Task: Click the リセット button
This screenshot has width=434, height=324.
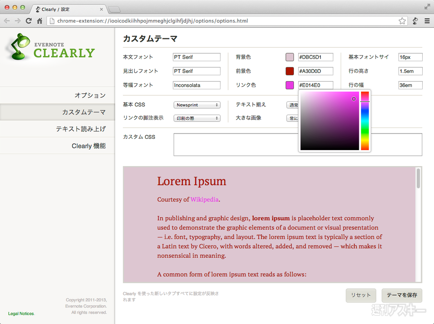Action: click(361, 295)
